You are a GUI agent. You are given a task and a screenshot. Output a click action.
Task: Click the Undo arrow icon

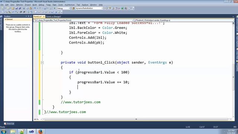(x=35, y=8)
